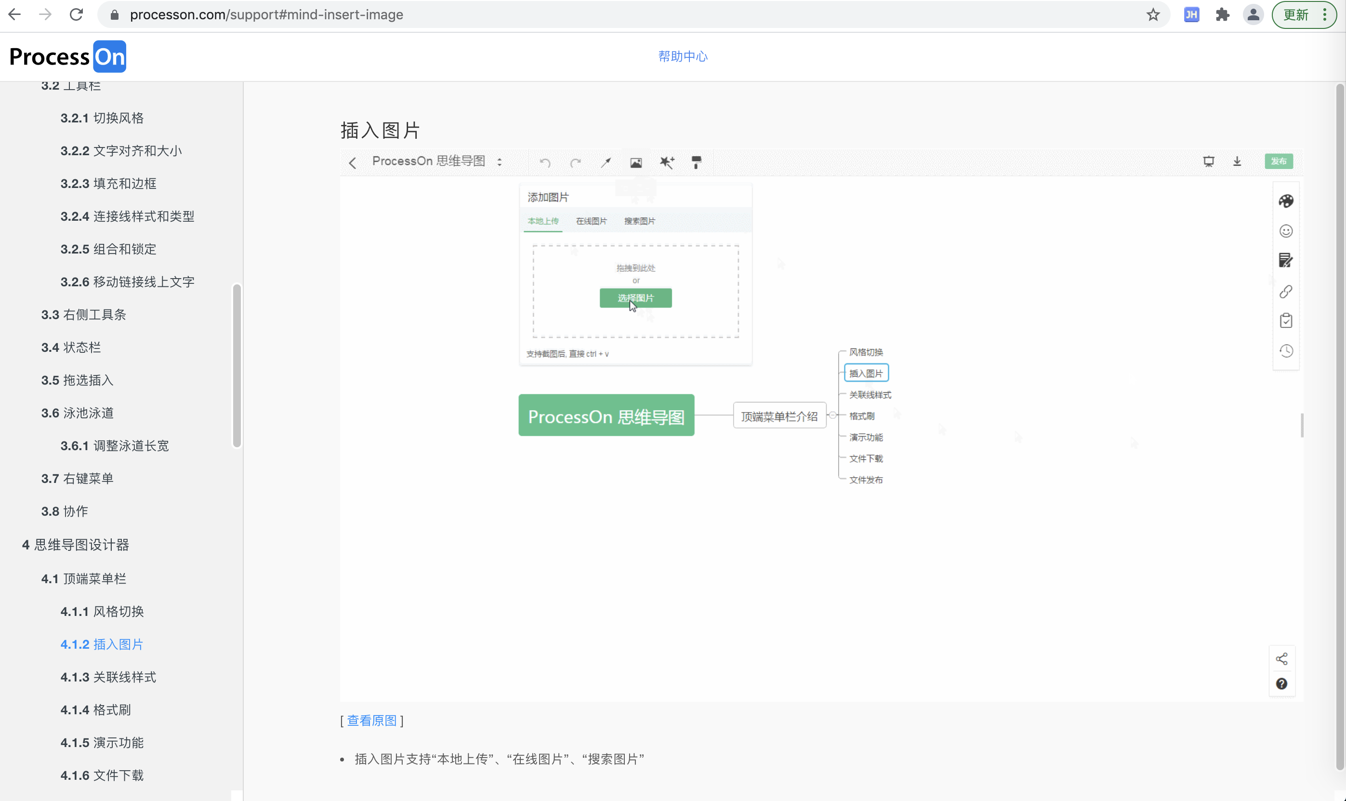
Task: Select the redo arrow icon
Action: pyautogui.click(x=576, y=162)
